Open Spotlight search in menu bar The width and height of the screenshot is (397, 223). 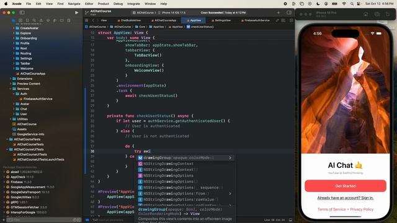[352, 4]
